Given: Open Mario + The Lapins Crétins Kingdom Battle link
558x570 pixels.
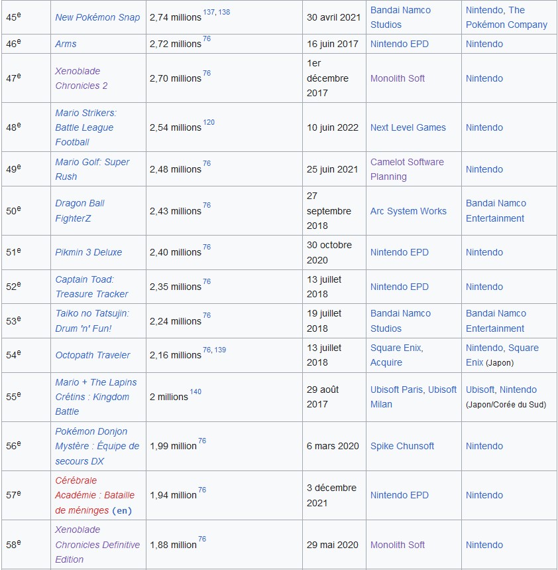Looking at the screenshot, I should [x=96, y=397].
